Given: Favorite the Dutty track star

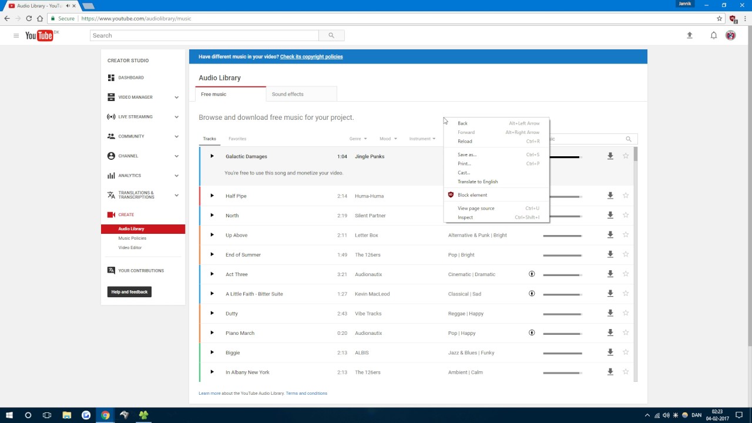Looking at the screenshot, I should tap(626, 313).
